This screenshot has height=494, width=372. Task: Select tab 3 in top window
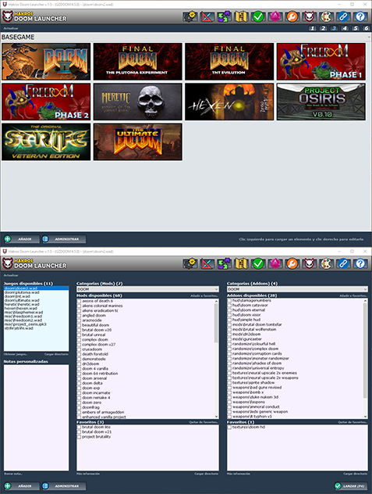pos(334,28)
